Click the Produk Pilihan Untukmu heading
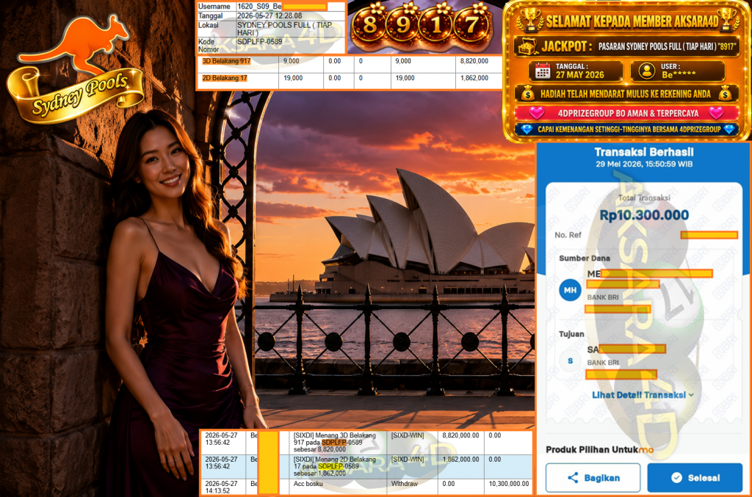Viewport: 752px width, 497px height. click(x=599, y=449)
